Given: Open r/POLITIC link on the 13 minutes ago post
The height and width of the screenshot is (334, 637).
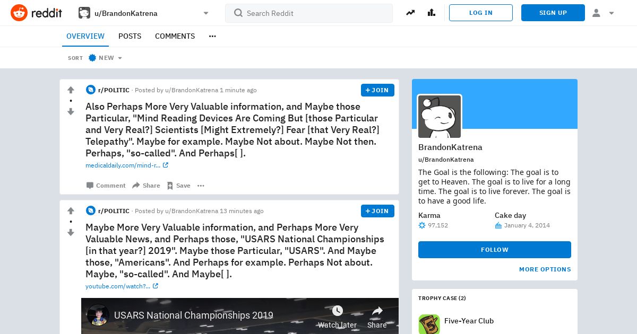Looking at the screenshot, I should 114,211.
